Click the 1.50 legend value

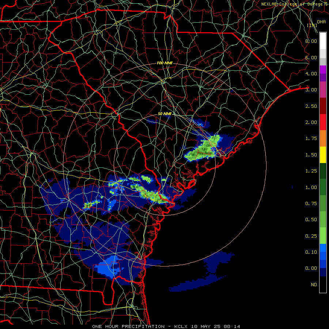point(311,155)
